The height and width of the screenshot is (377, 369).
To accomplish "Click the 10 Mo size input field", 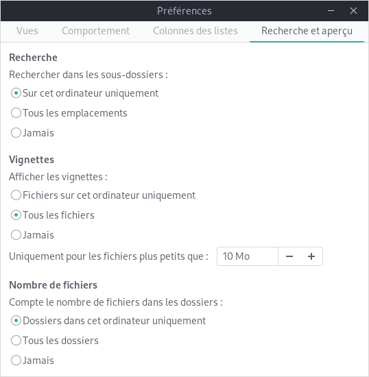I will point(248,256).
